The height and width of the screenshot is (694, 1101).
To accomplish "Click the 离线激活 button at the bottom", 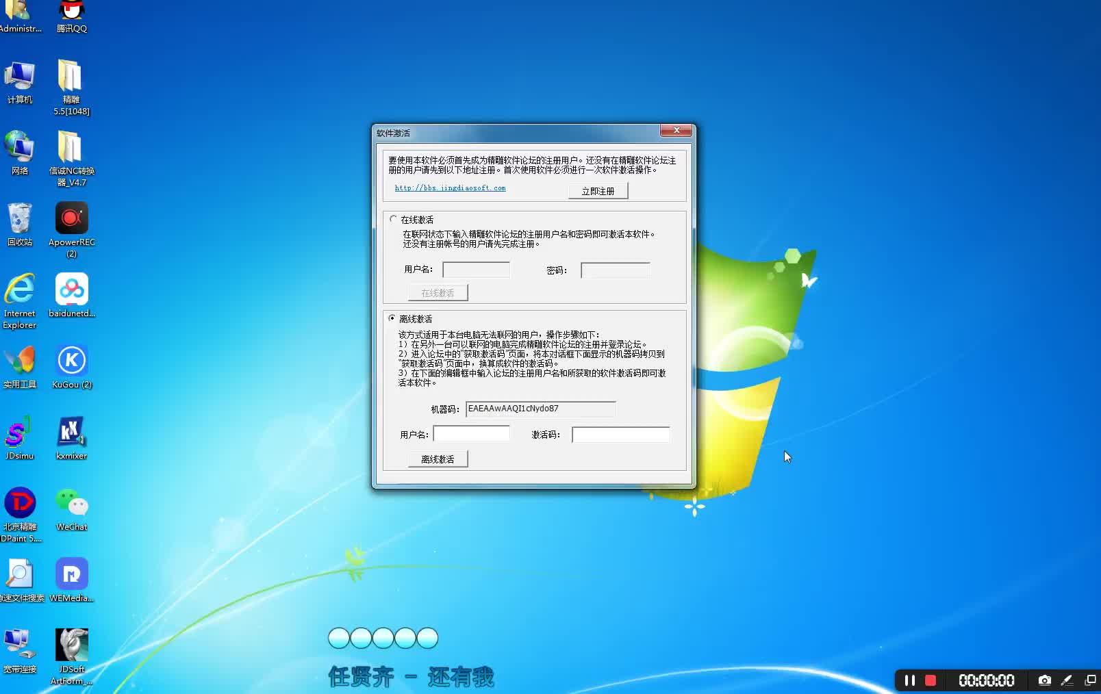I will tap(438, 459).
